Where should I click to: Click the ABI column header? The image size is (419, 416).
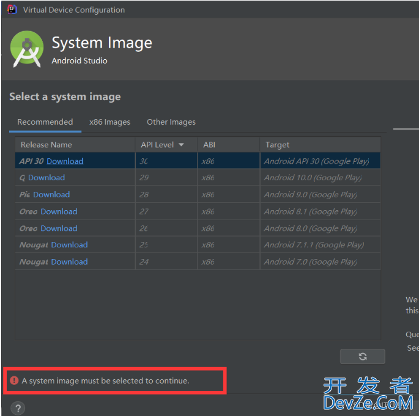tap(229, 145)
